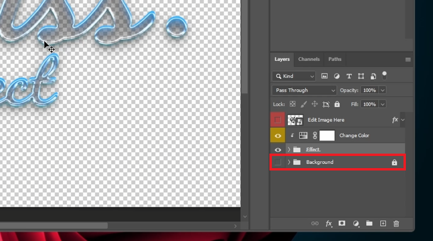Create a new group folder
This screenshot has height=241, width=433.
coord(369,224)
